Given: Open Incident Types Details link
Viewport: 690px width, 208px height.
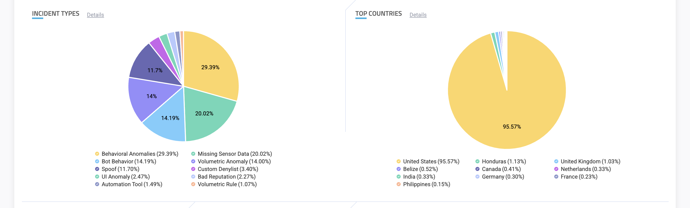Looking at the screenshot, I should point(95,15).
